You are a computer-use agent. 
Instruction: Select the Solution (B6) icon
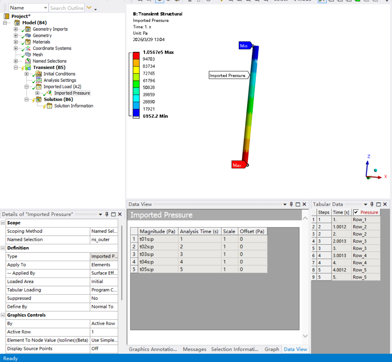(x=39, y=99)
